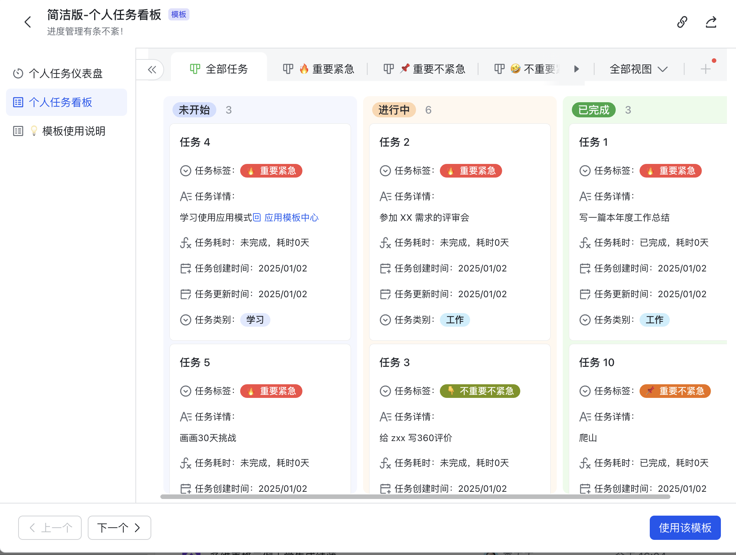The width and height of the screenshot is (736, 555).
Task: Collapse sidebar with double chevron icon
Action: [152, 69]
